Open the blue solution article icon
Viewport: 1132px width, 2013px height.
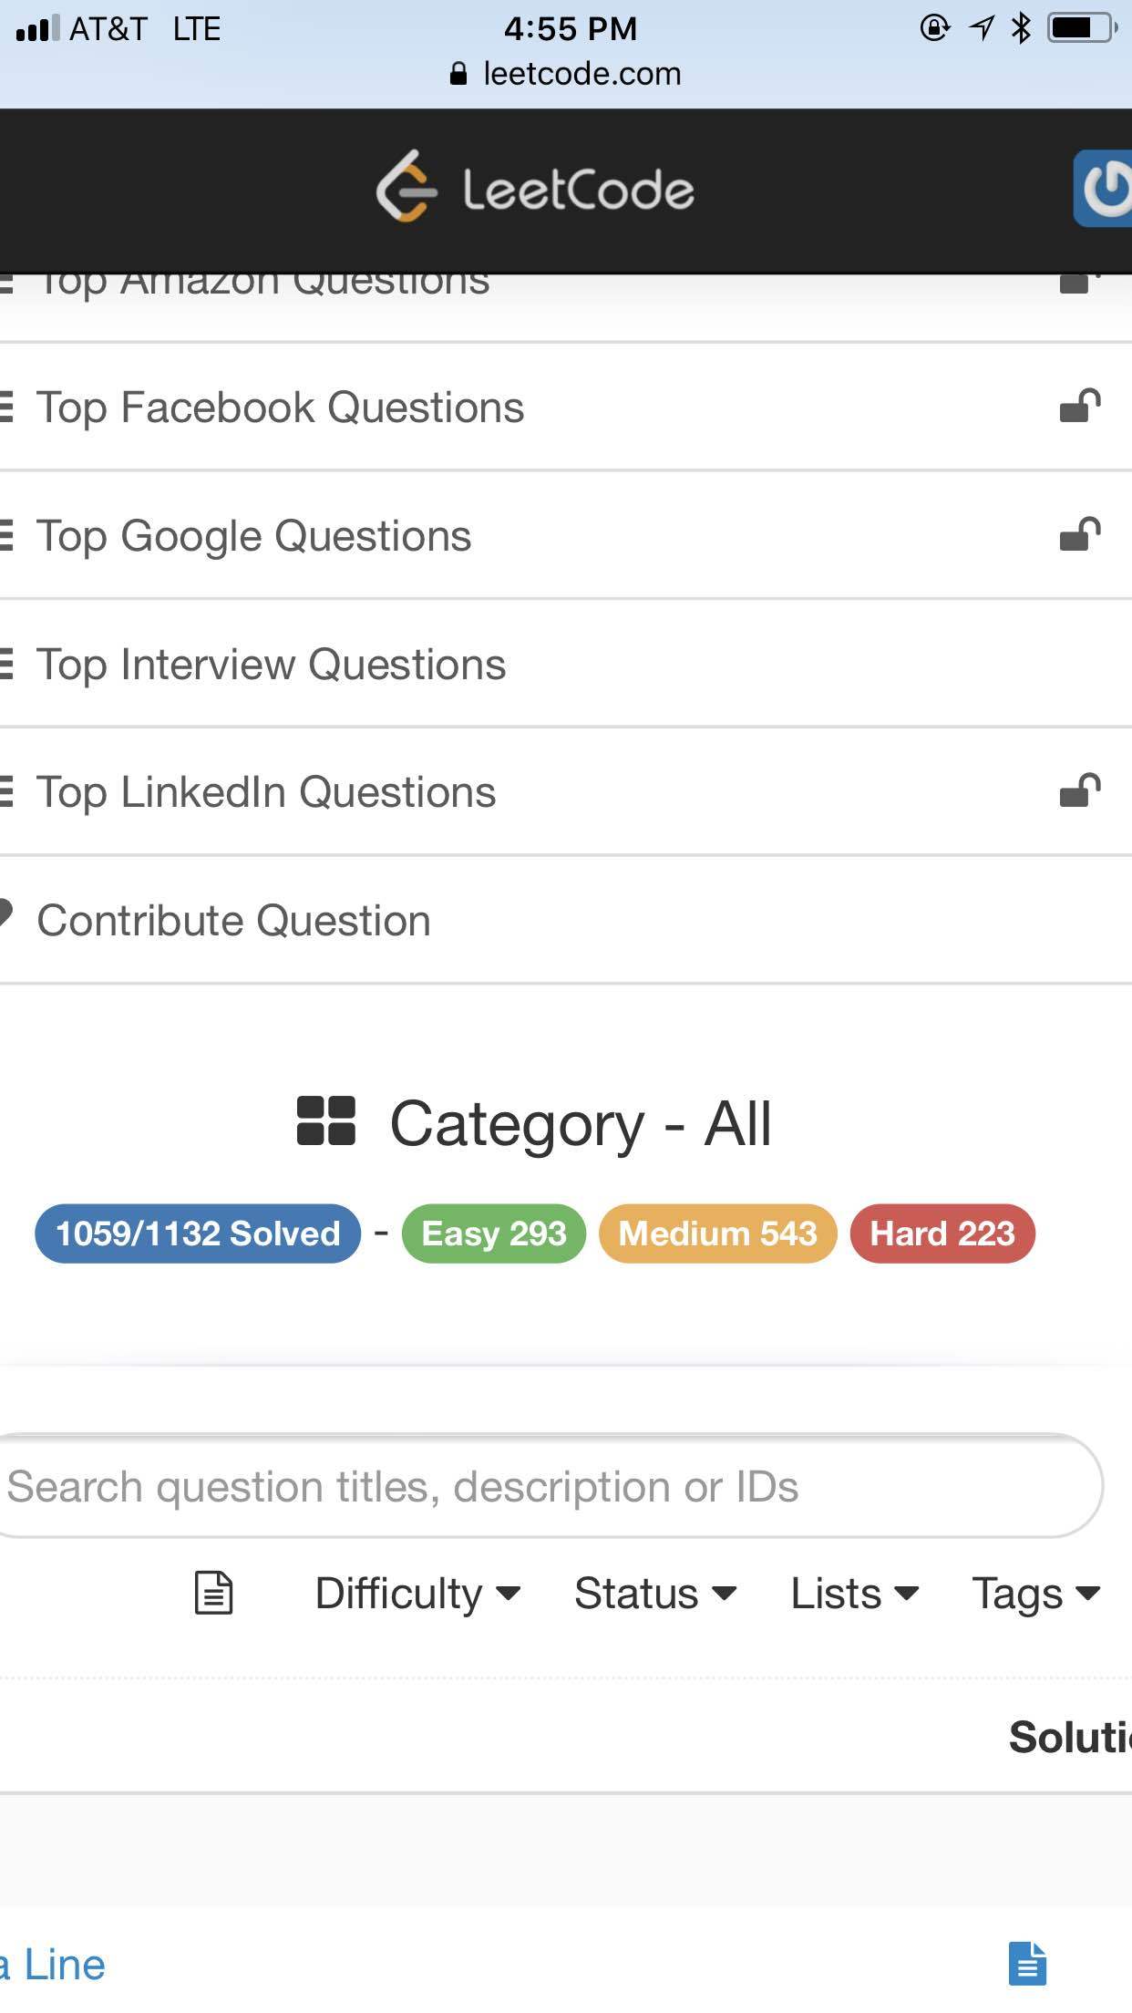(x=1027, y=1963)
